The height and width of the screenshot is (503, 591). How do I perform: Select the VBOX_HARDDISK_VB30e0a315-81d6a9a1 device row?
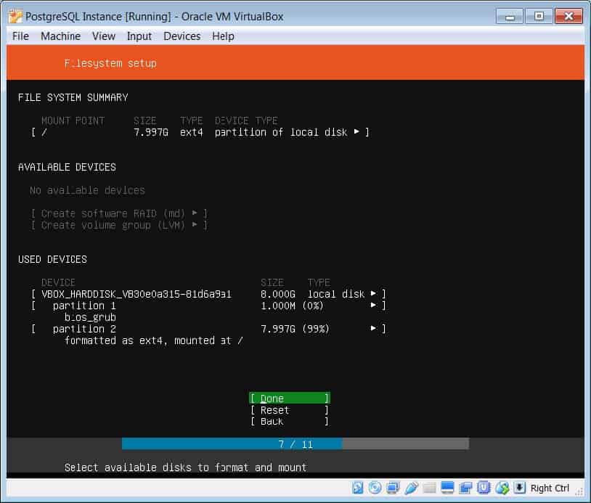point(208,294)
